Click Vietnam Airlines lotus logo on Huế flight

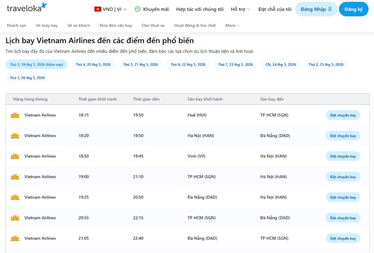[x=15, y=115]
